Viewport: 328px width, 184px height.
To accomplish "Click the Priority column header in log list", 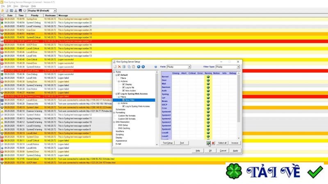I will (x=34, y=16).
